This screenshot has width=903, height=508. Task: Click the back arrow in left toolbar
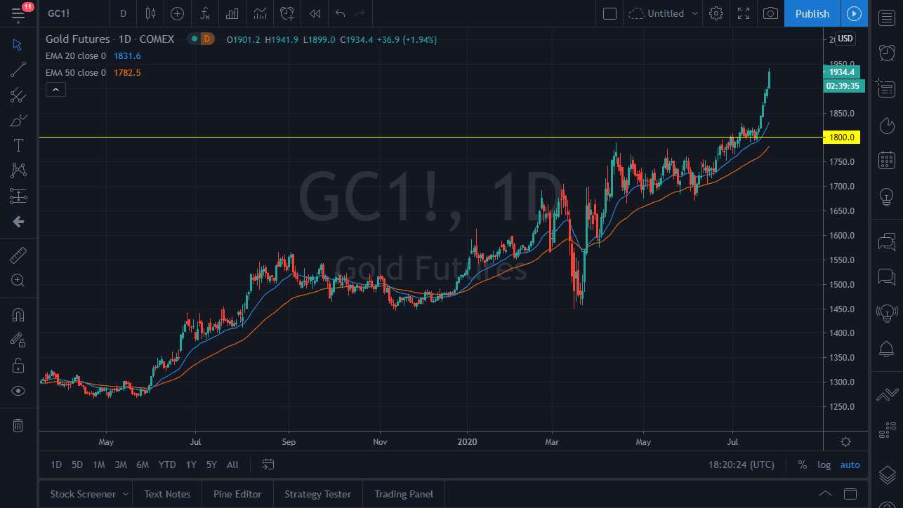(x=18, y=222)
